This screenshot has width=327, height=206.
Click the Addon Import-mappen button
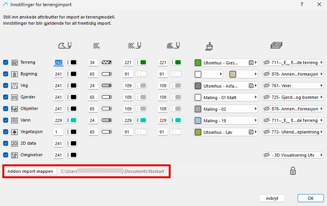click(x=30, y=171)
